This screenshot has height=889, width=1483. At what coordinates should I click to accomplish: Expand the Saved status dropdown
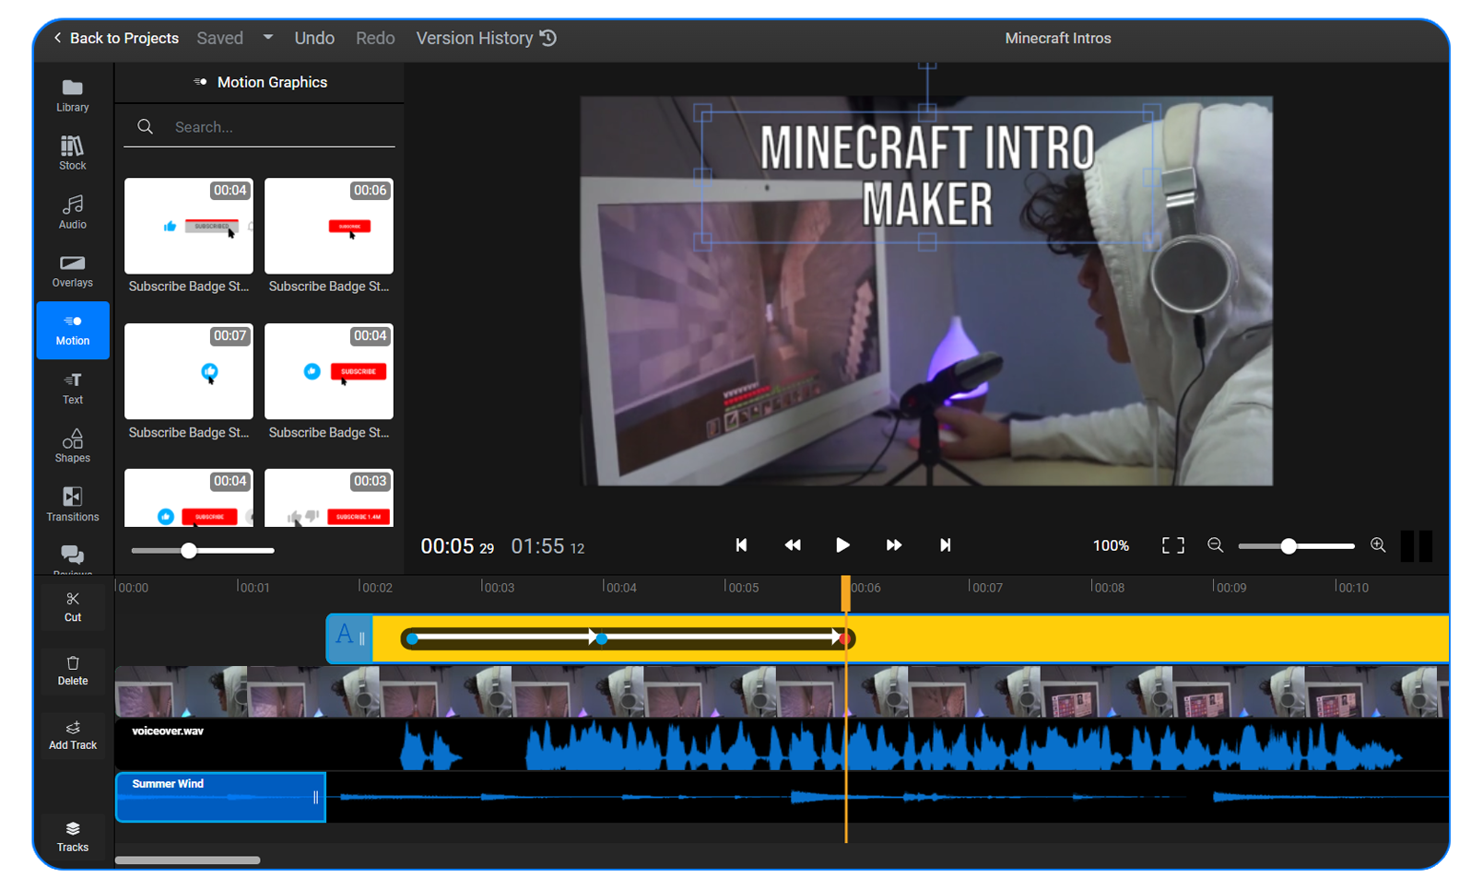point(267,38)
